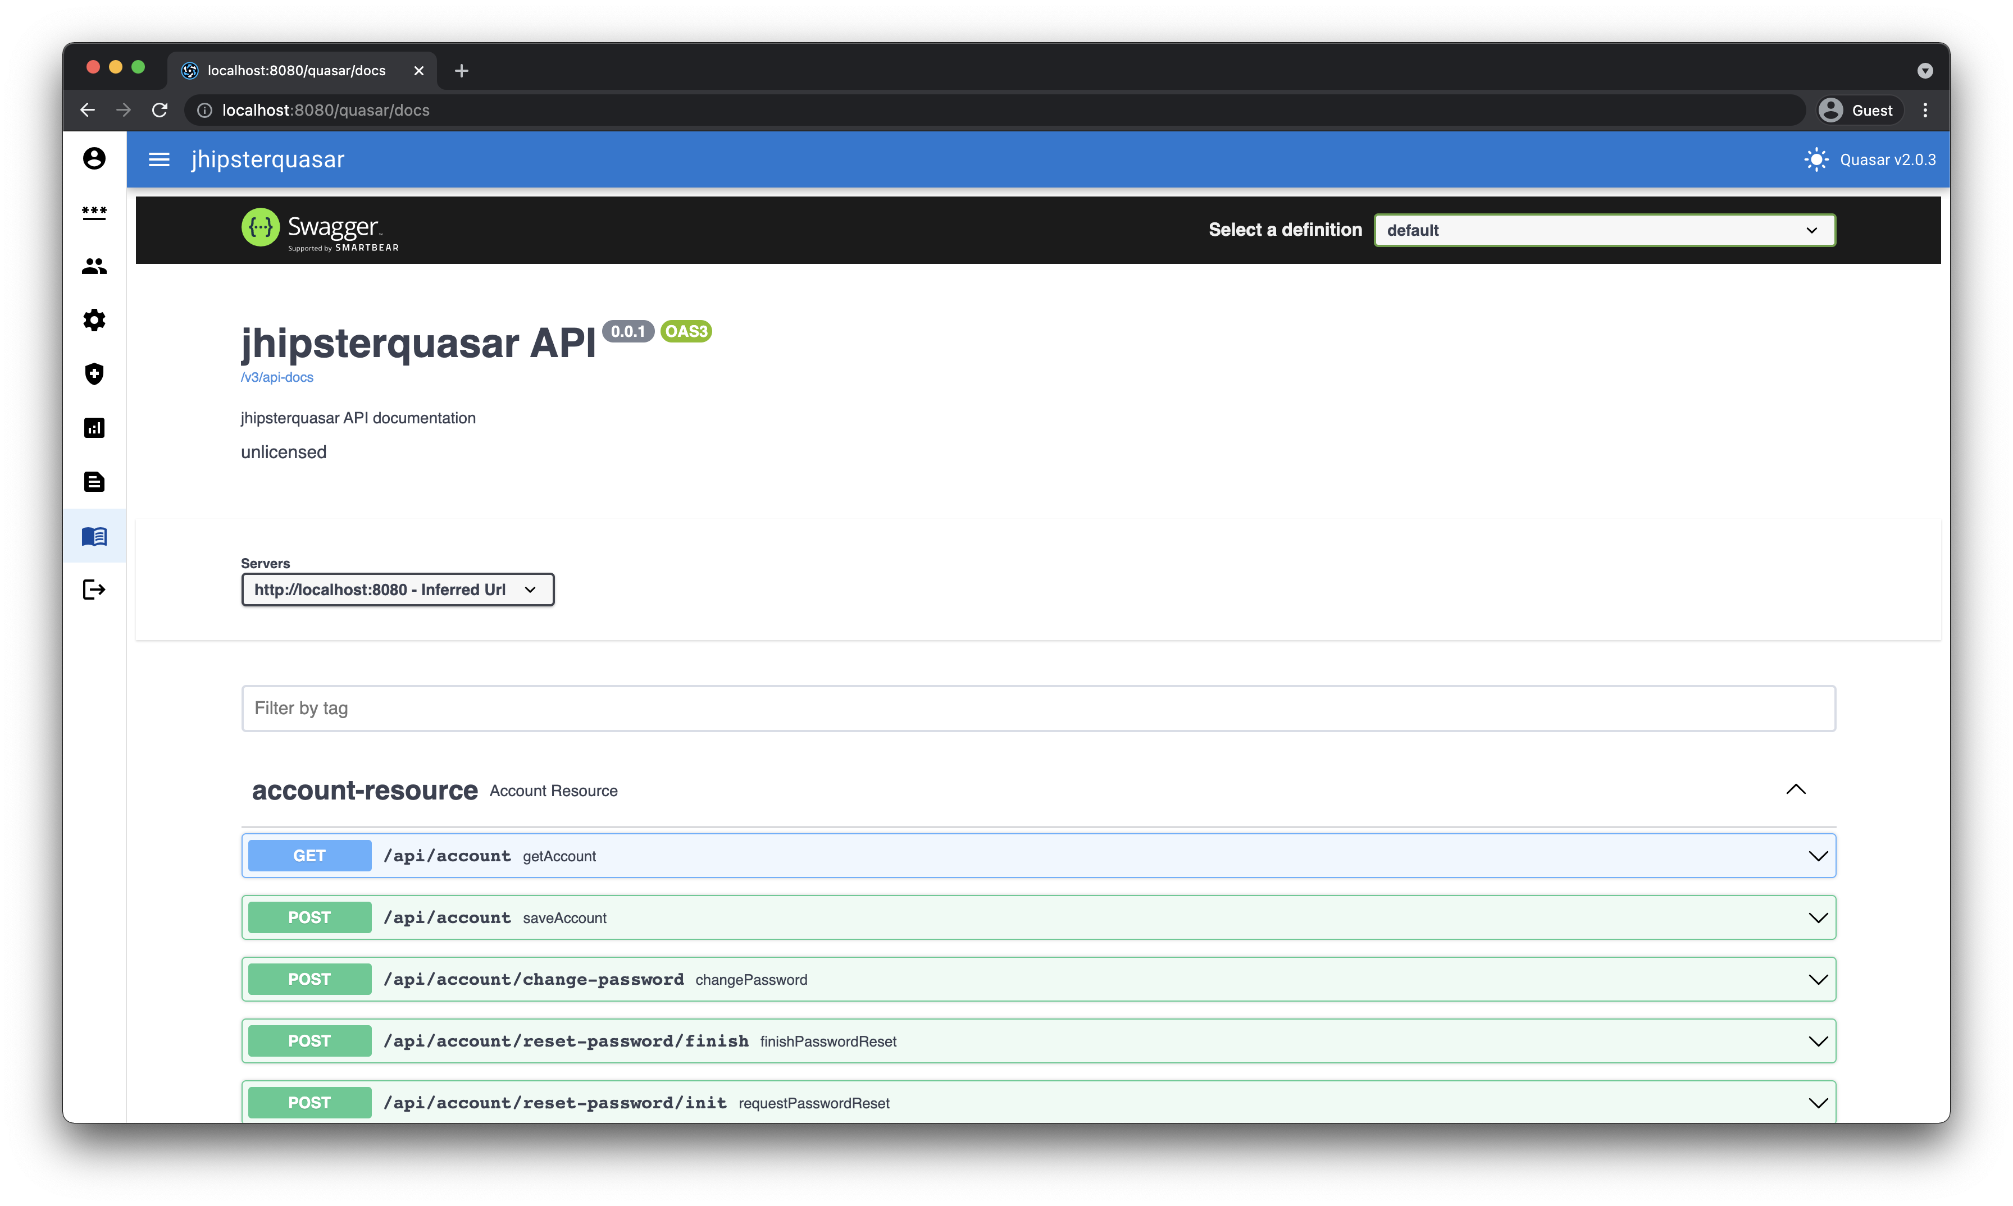Expand POST change-password endpoint
Screen dimensions: 2013x1206
[x=1037, y=979]
